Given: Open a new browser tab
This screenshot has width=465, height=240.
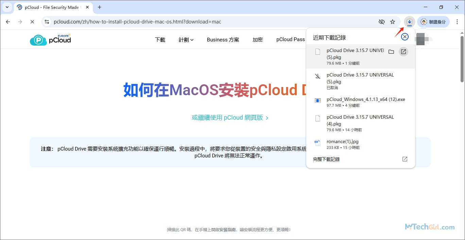Looking at the screenshot, I should click(100, 7).
